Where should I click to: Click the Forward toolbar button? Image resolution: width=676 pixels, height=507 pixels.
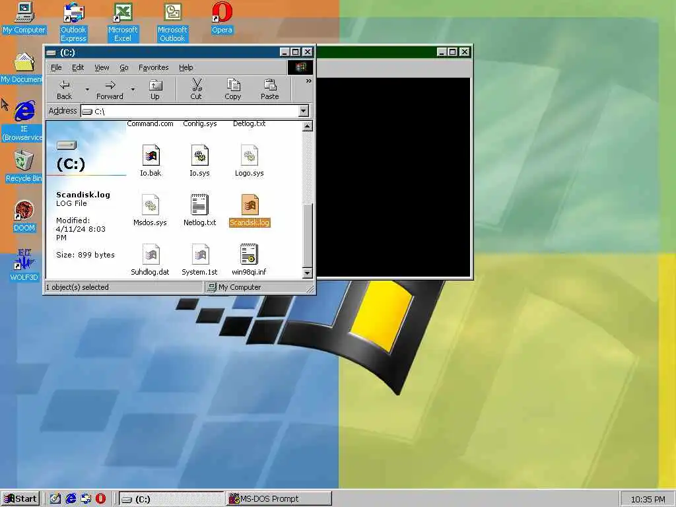[x=110, y=90]
